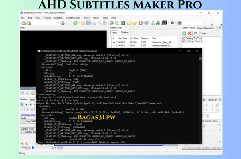Click the Duration column header
The image size is (241, 159).
[145, 38]
